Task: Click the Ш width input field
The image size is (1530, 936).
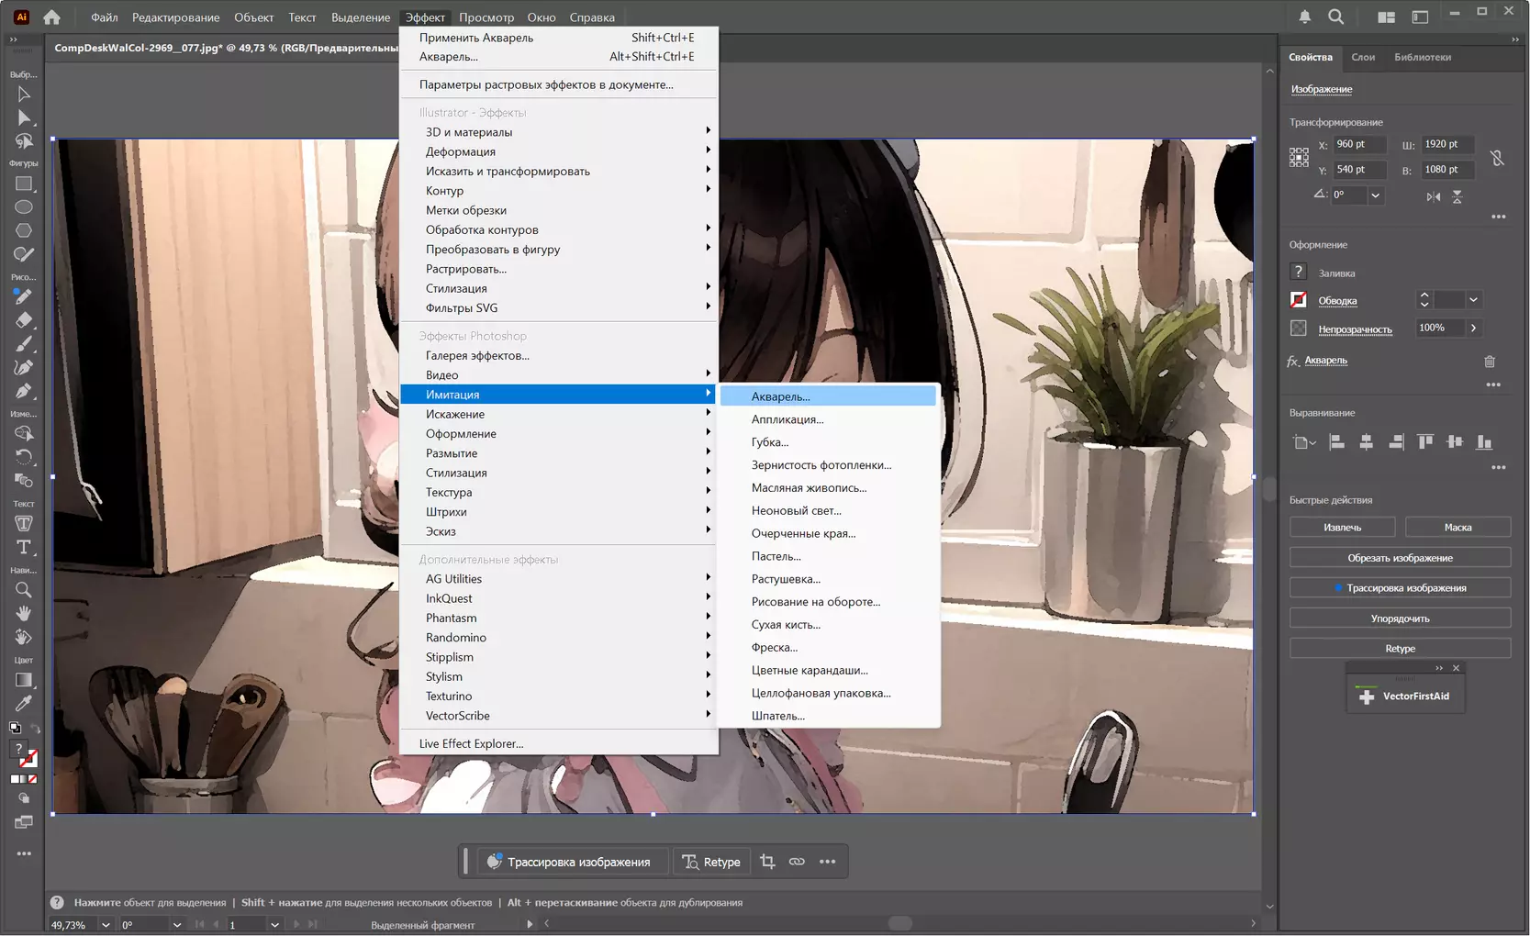Action: click(x=1447, y=144)
